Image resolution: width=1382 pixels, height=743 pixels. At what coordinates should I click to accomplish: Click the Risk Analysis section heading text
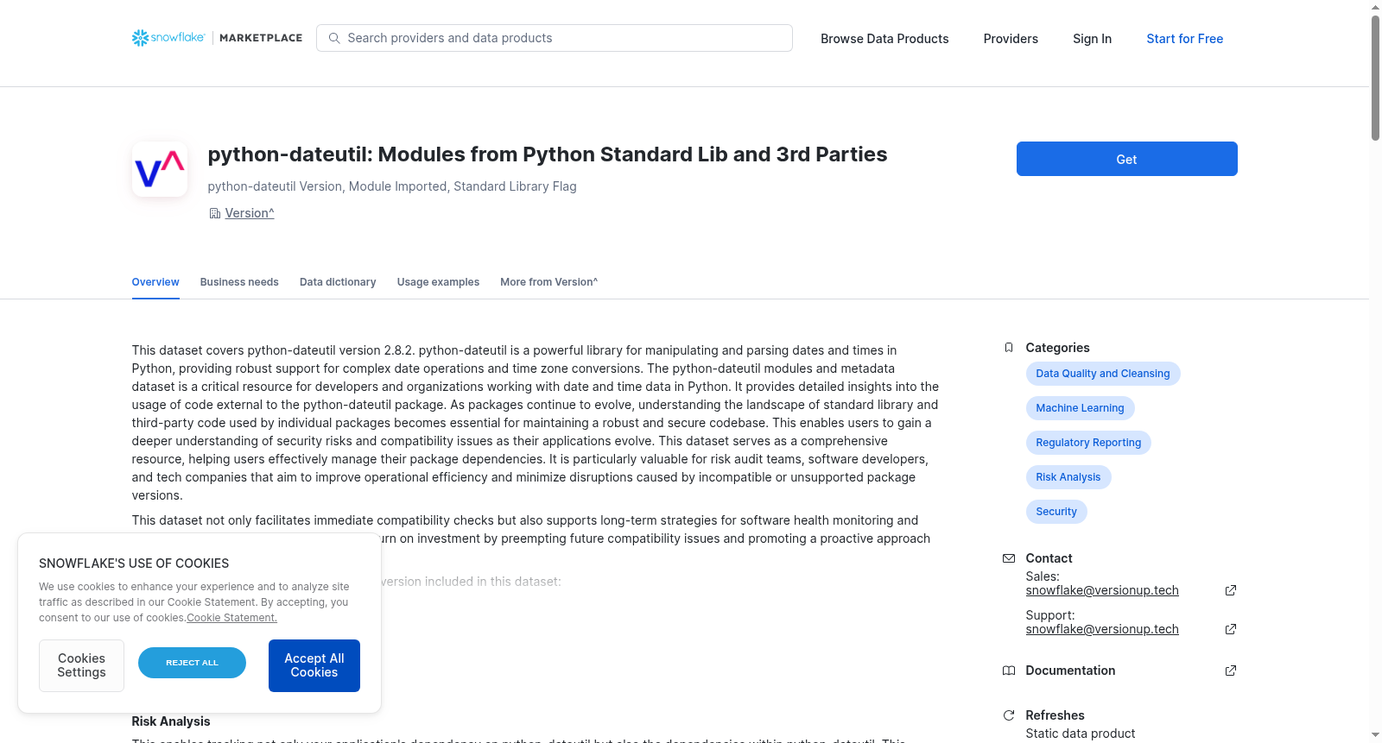171,721
